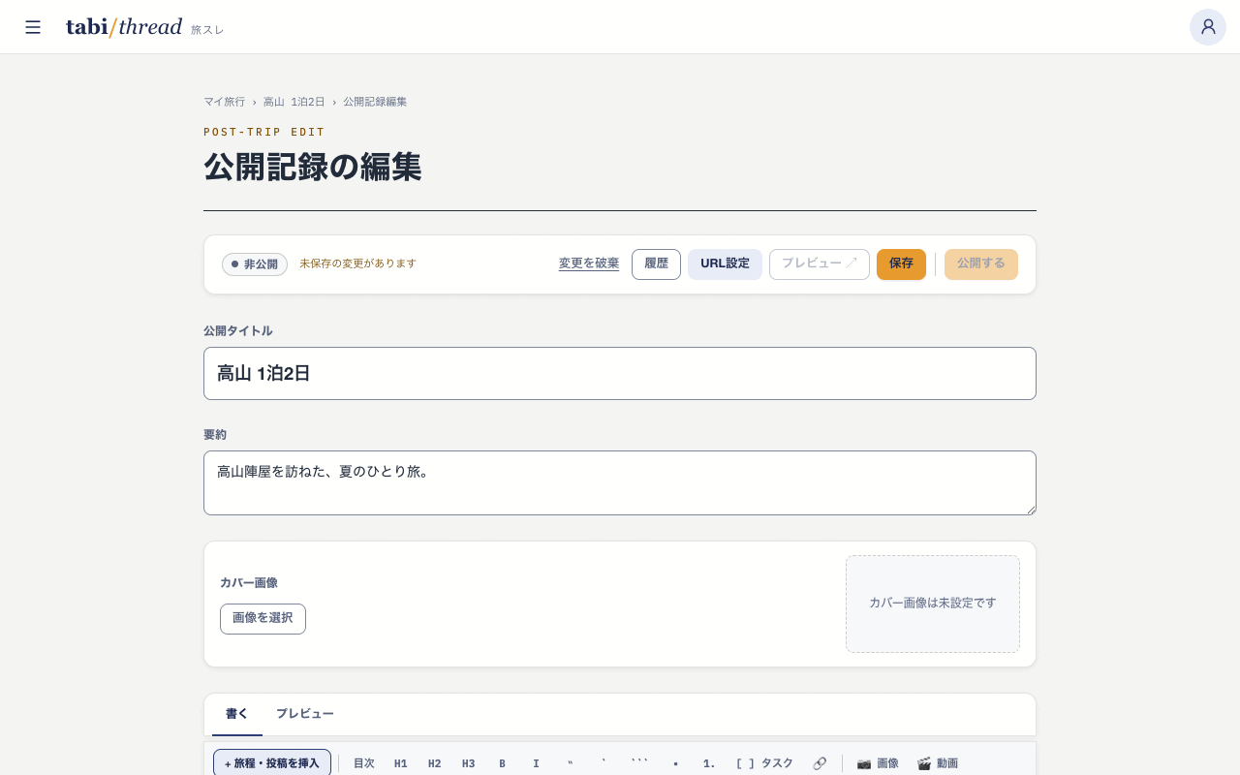1240x775 pixels.
Task: Focus the 公開タイトル input field
Action: point(620,373)
